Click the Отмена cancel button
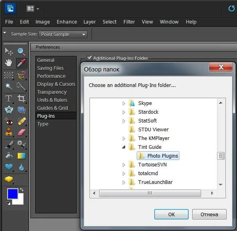The width and height of the screenshot is (237, 231). [209, 214]
